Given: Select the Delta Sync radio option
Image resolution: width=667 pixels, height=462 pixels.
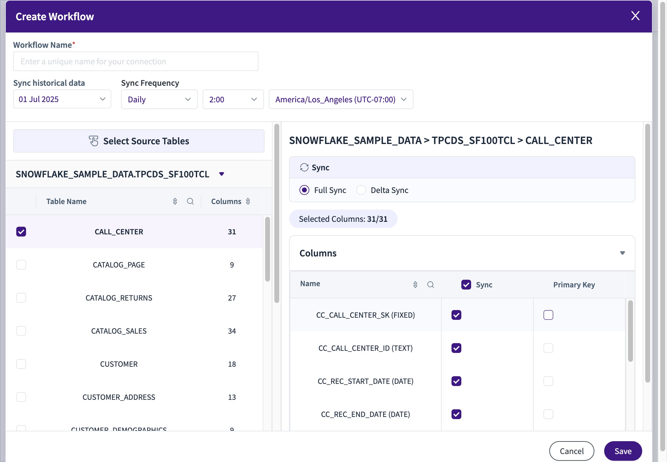Looking at the screenshot, I should [361, 190].
